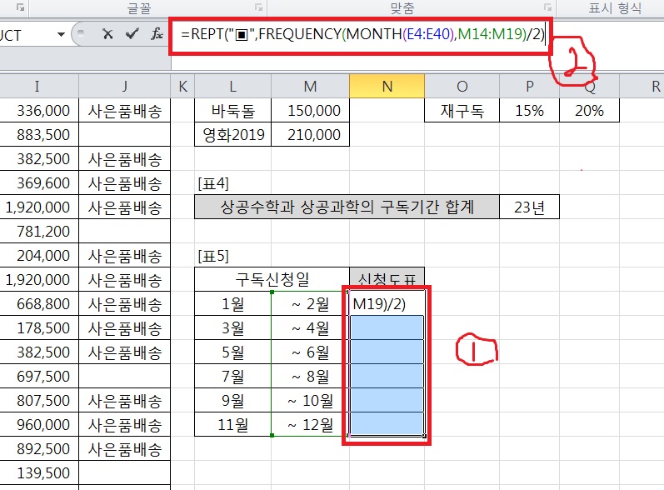Image resolution: width=664 pixels, height=490 pixels.
Task: Click the 구독신청일 merged header cell
Action: pos(271,279)
